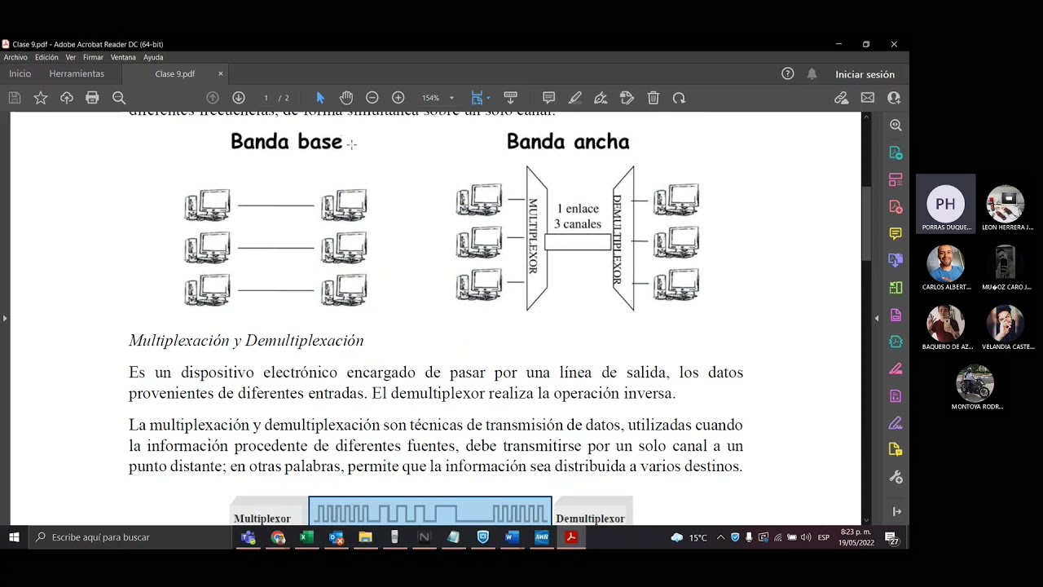
Task: Share a link to the file
Action: 842,98
